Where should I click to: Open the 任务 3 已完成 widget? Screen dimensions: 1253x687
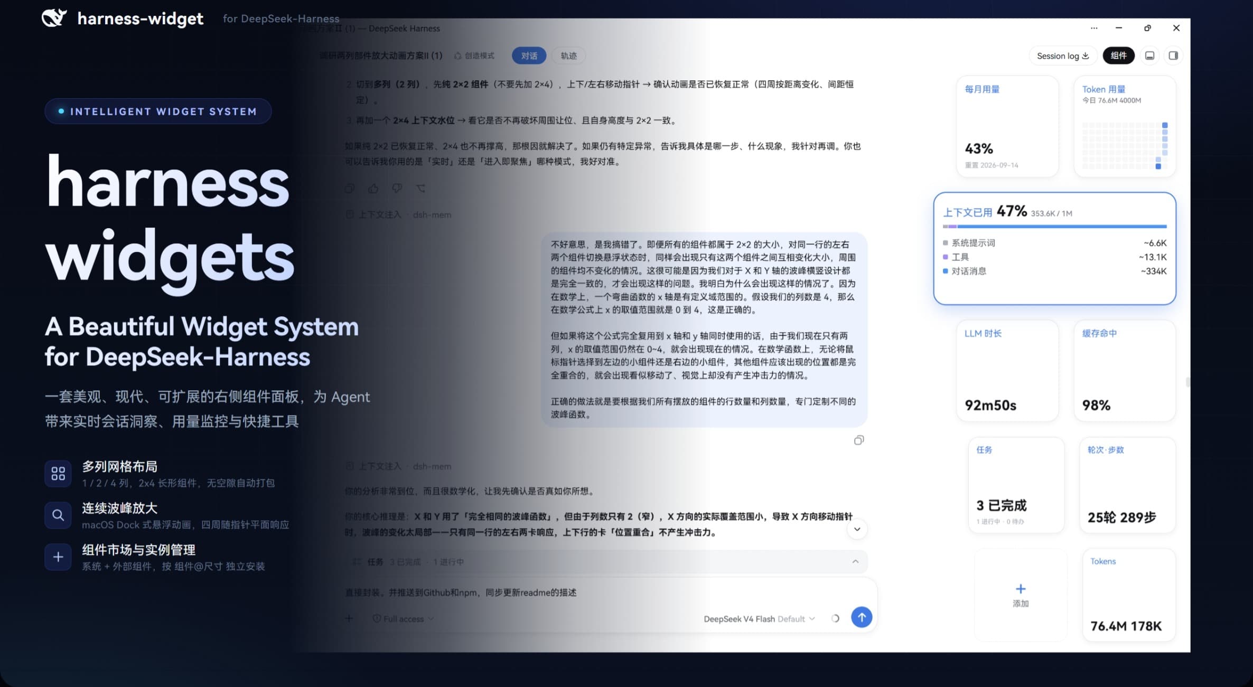pyautogui.click(x=1016, y=485)
